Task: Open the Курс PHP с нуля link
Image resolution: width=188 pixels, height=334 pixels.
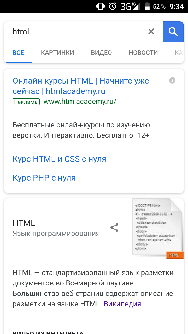Action: coord(44,178)
